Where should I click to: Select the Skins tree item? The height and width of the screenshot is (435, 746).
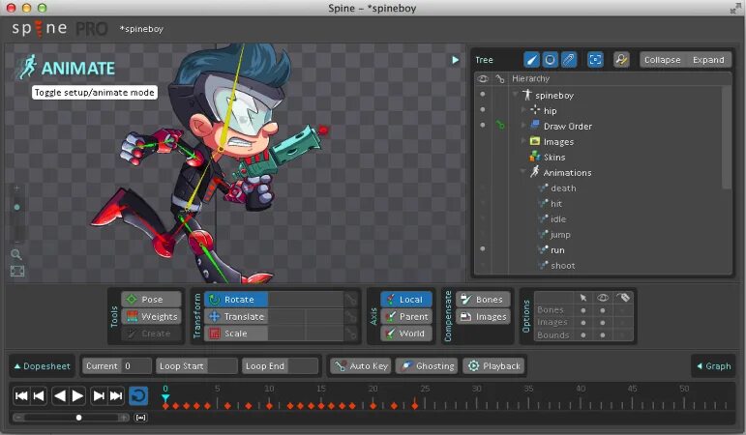pos(554,157)
